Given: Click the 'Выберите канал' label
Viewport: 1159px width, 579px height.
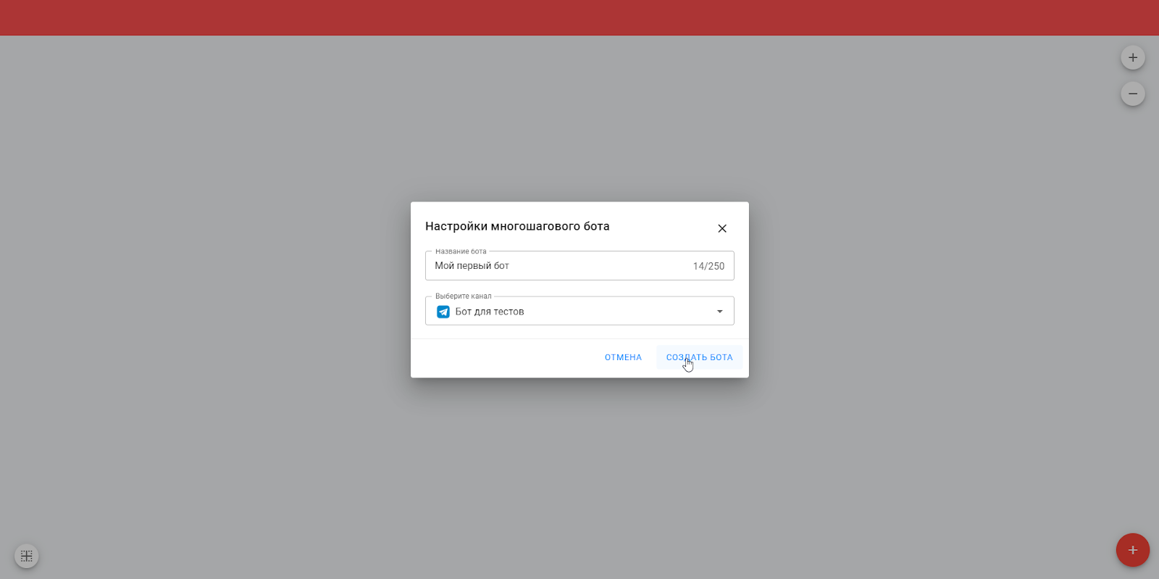Looking at the screenshot, I should pyautogui.click(x=463, y=296).
